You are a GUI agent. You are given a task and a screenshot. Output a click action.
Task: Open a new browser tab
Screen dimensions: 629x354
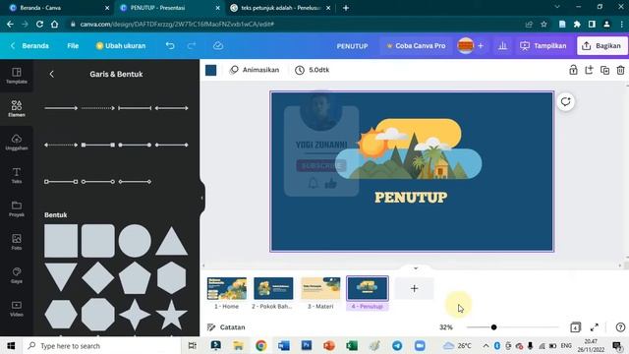pyautogui.click(x=346, y=8)
